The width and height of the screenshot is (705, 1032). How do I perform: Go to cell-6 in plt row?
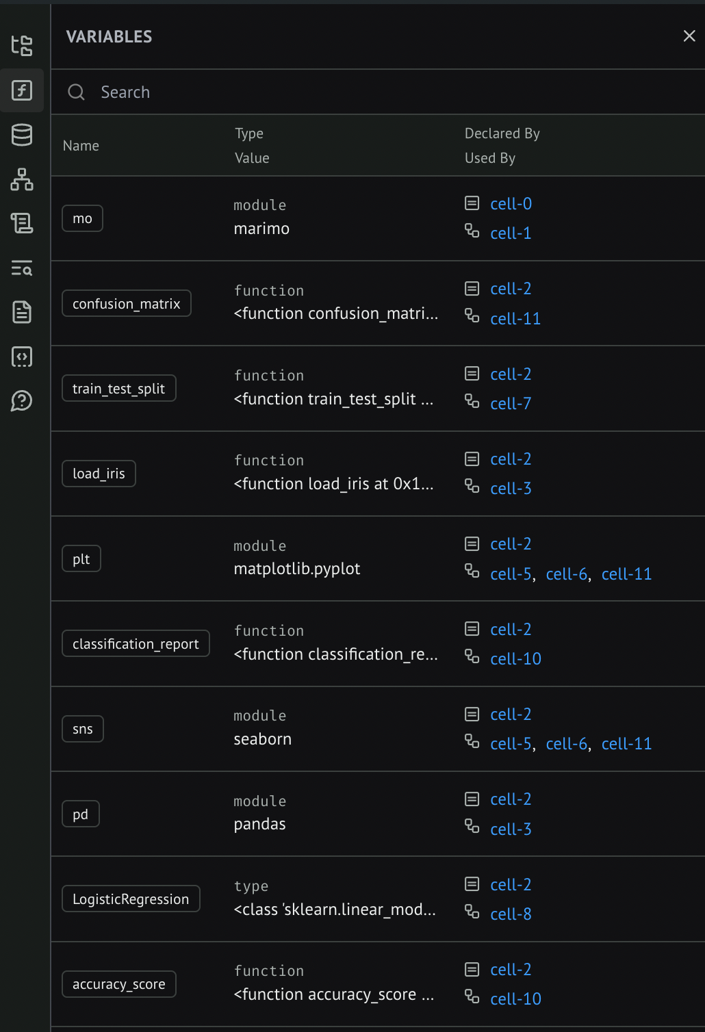pos(567,574)
